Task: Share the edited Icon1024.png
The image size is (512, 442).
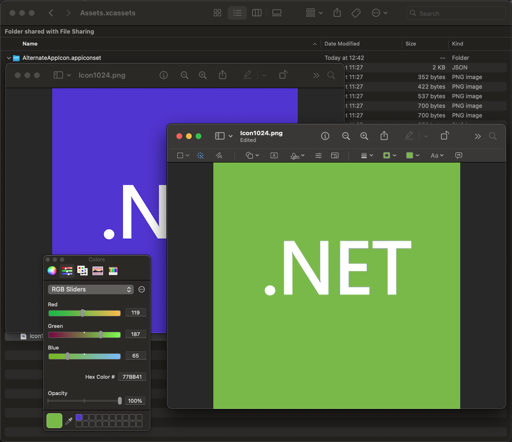Action: click(x=384, y=136)
